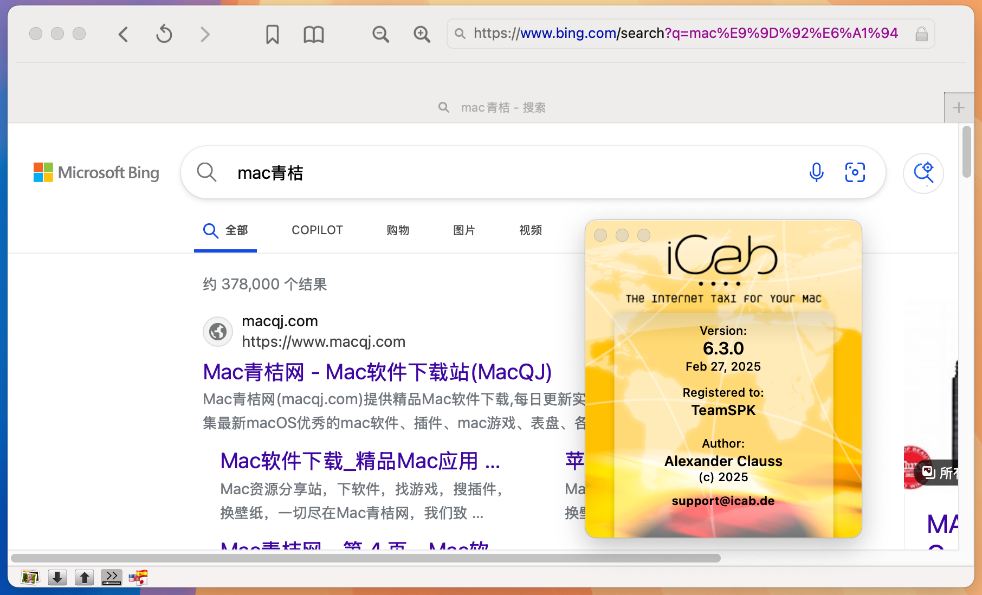Start voice search with microphone icon
The height and width of the screenshot is (595, 982).
pos(816,172)
